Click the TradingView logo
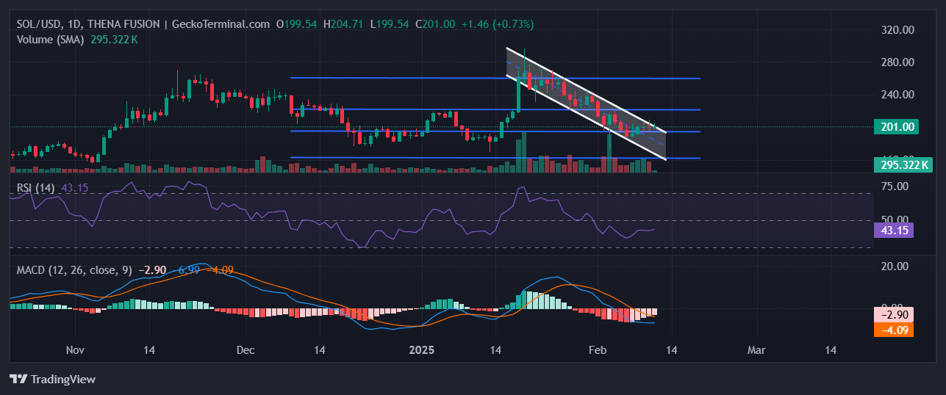Viewport: 946px width, 395px height. 52,379
